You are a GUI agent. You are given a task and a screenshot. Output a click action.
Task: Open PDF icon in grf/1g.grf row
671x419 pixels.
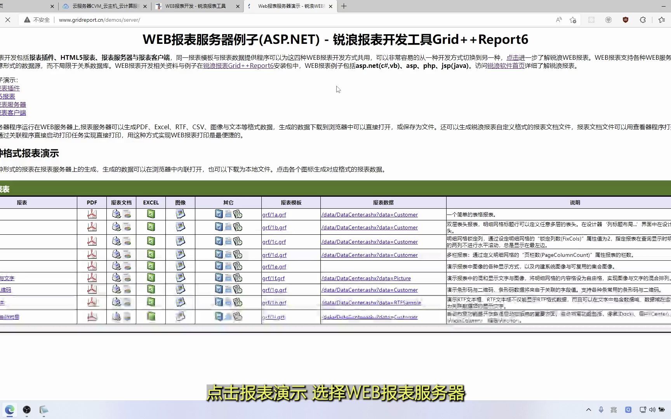click(92, 289)
